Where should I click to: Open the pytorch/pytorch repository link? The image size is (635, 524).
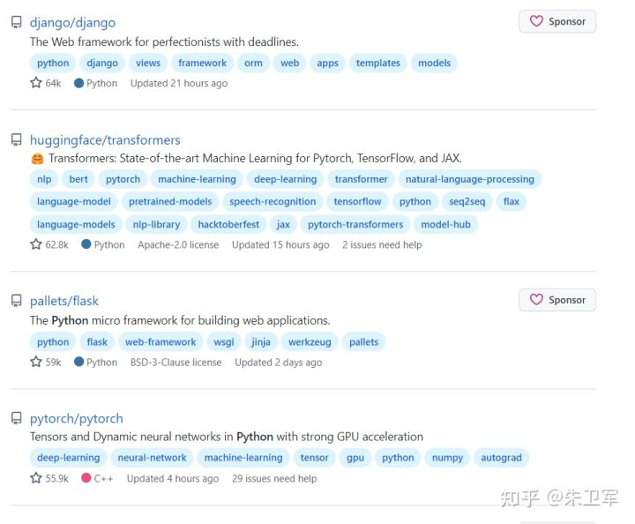point(77,418)
